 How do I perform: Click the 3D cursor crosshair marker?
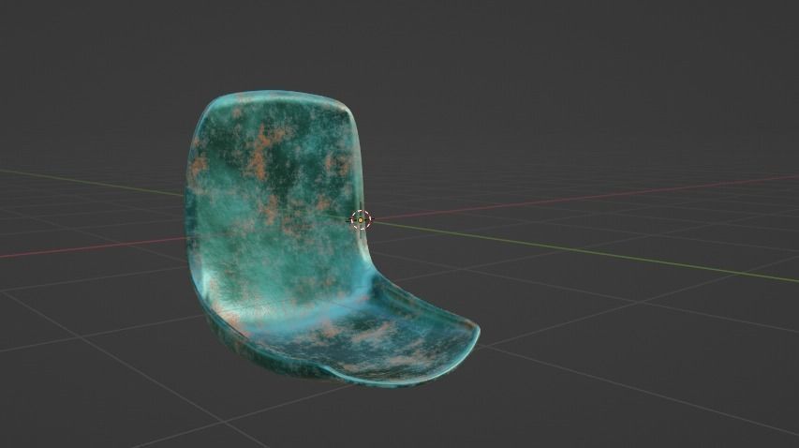[x=361, y=219]
